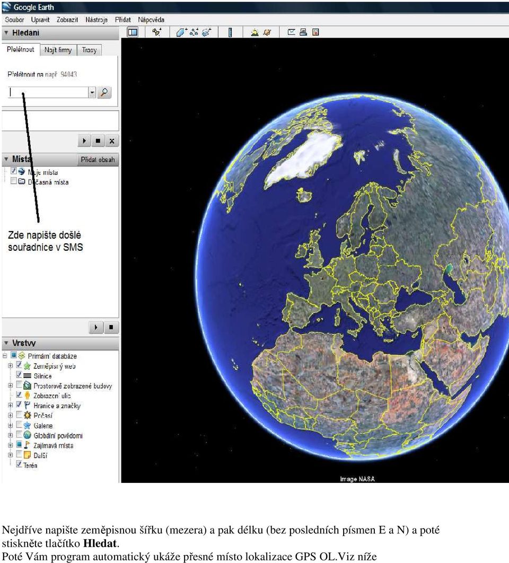Click the yellow pegman icon of Zobrazení ulic
509x563 pixels.
(x=27, y=395)
